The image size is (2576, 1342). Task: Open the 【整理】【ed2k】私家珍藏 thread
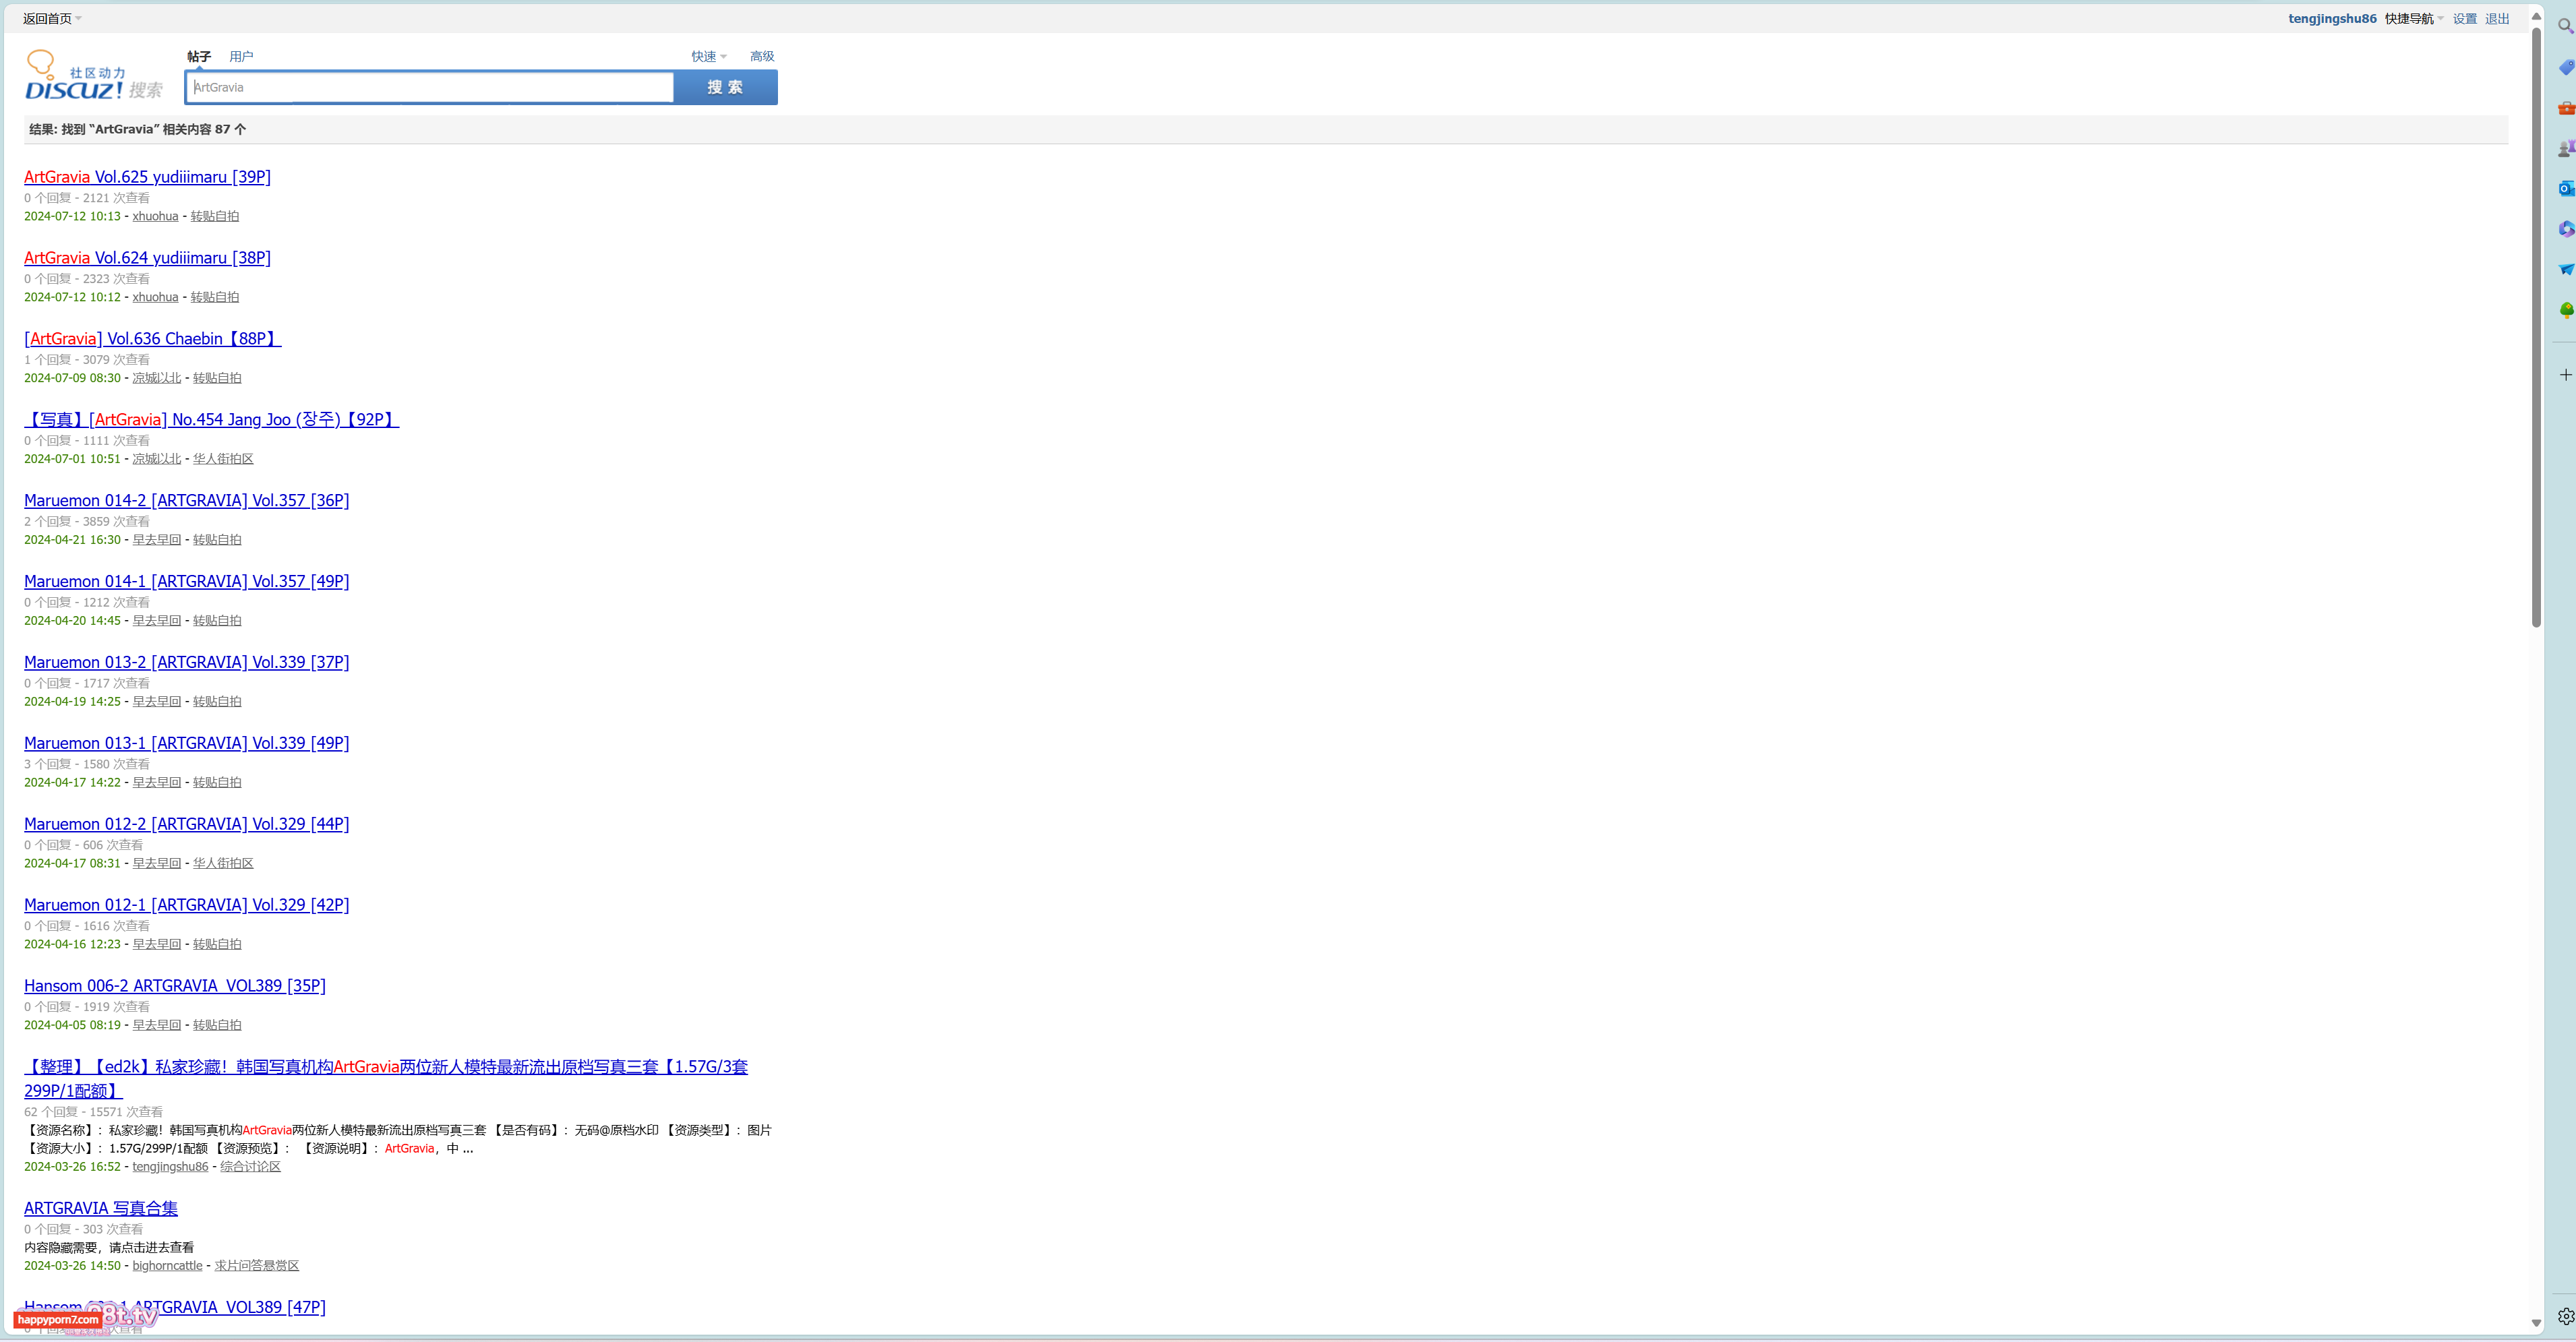386,1079
